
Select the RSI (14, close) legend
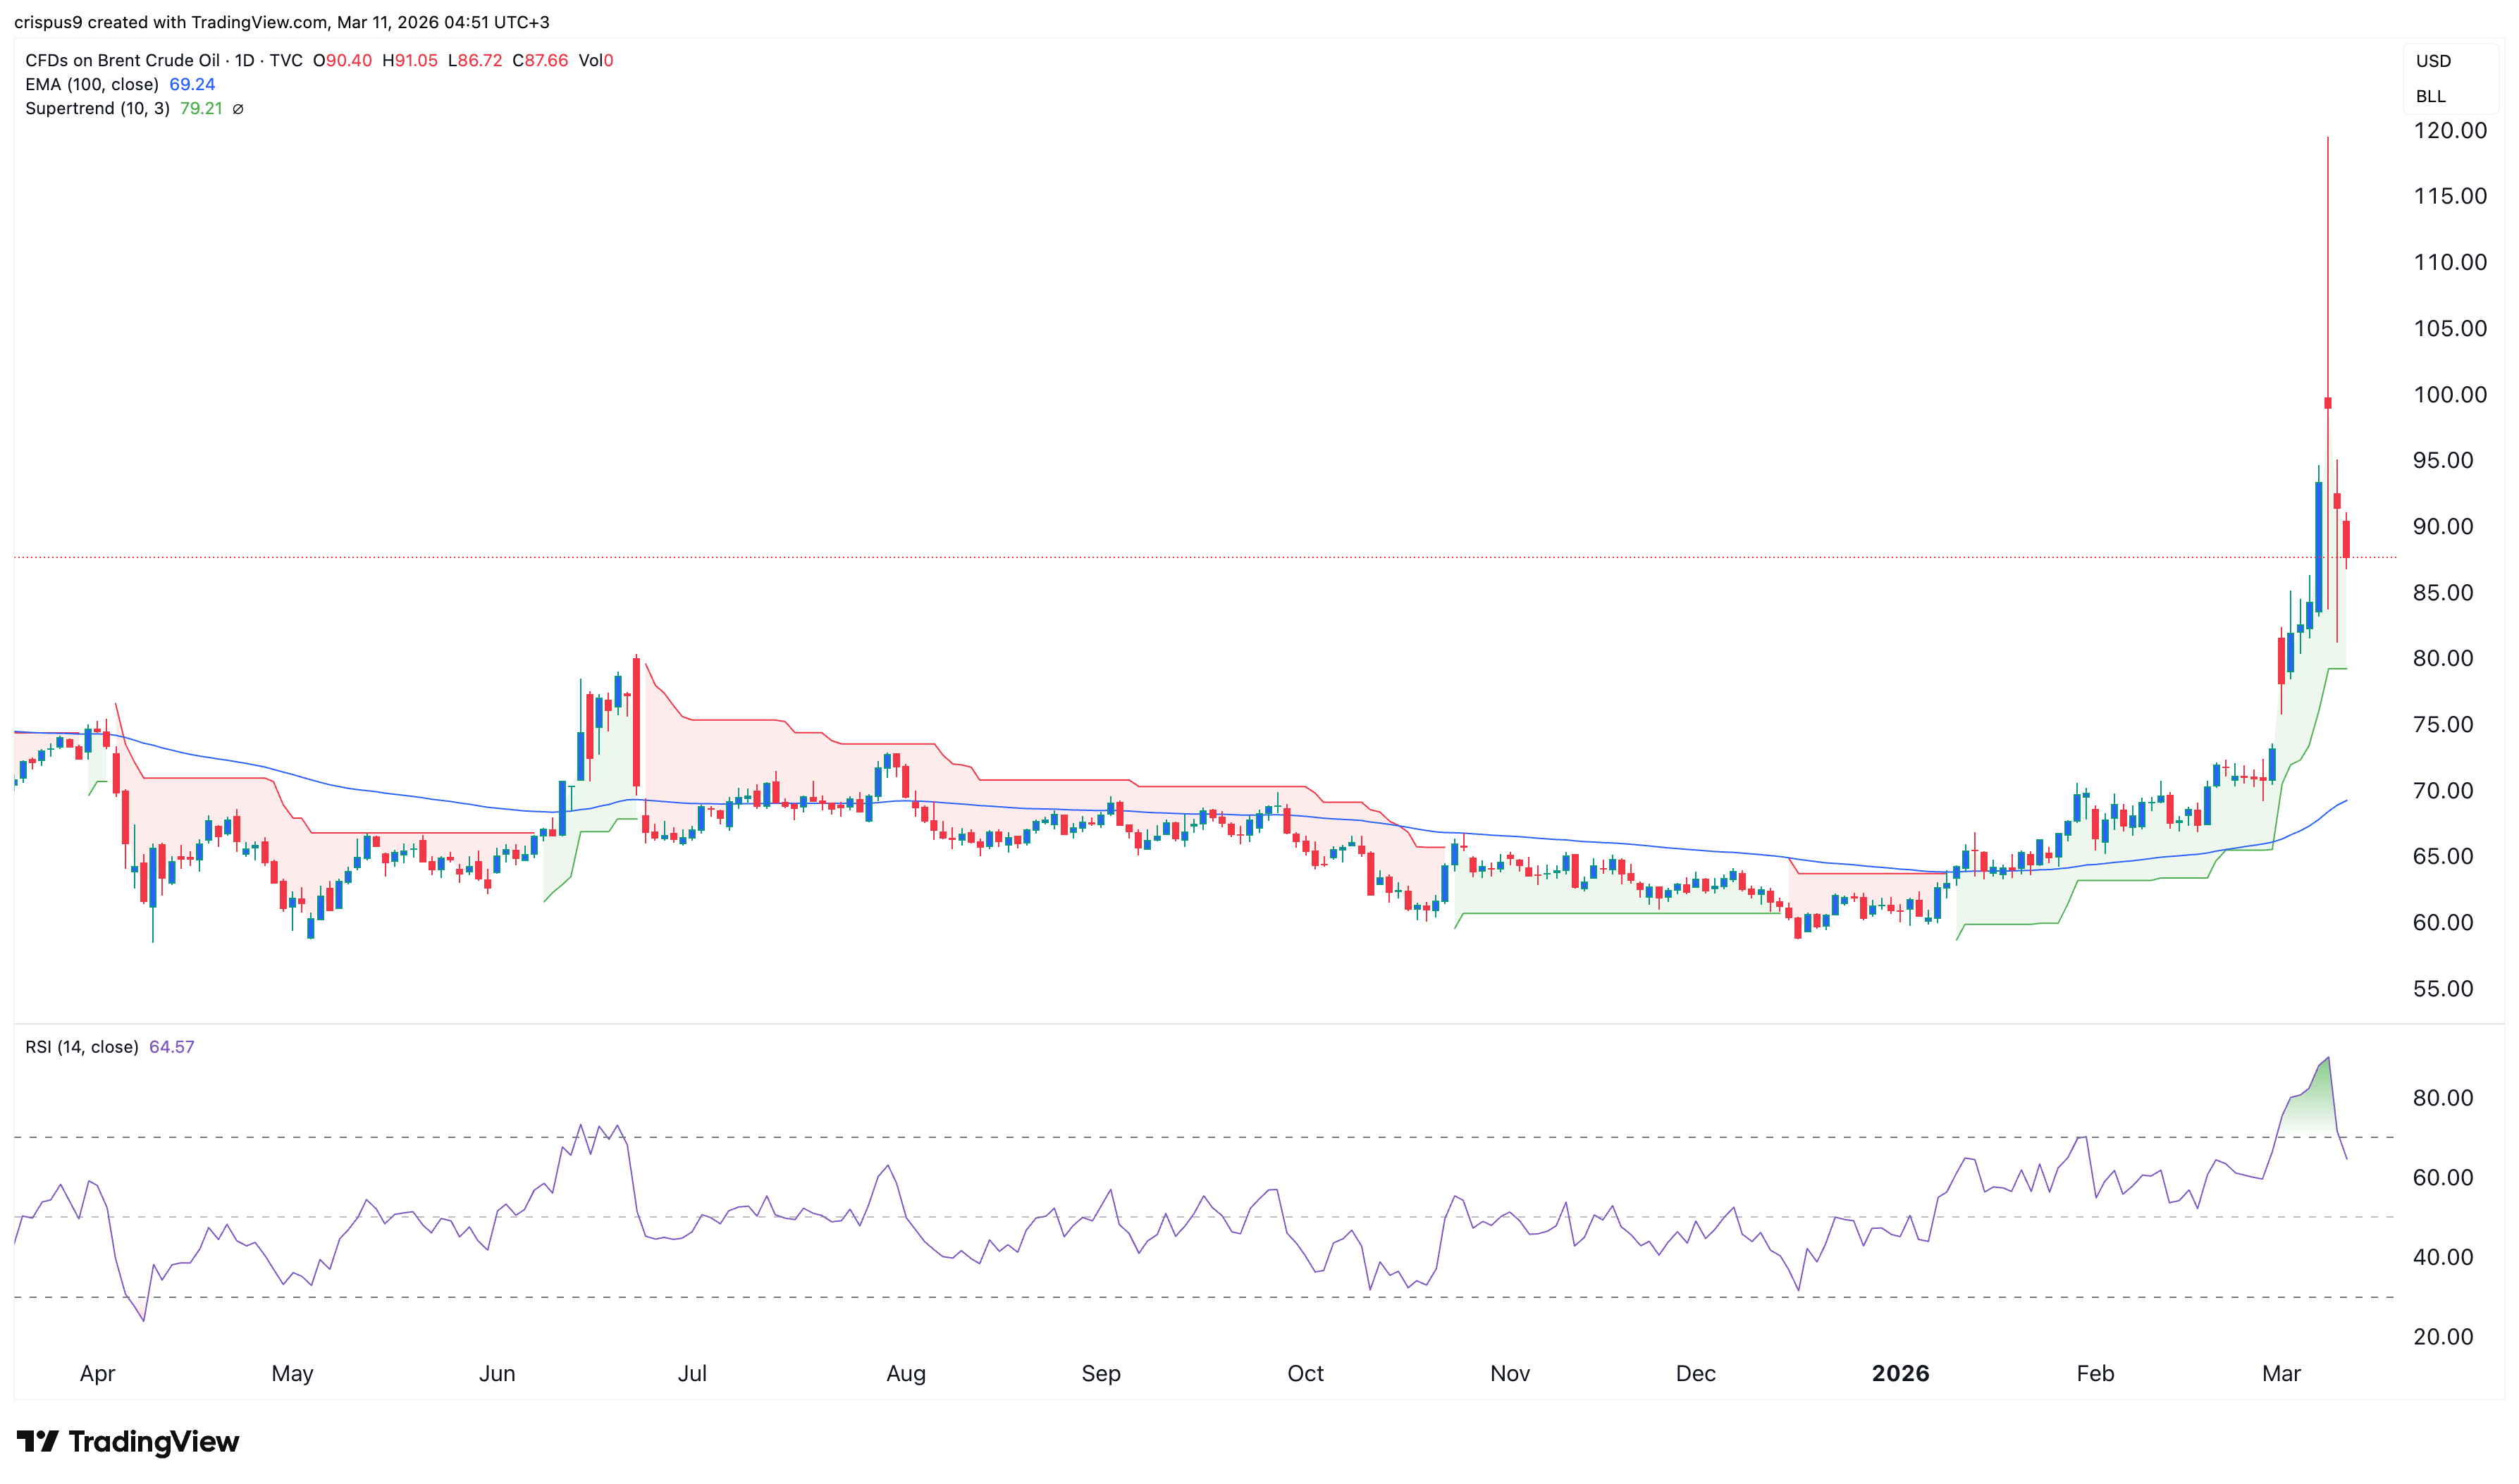click(x=82, y=1047)
